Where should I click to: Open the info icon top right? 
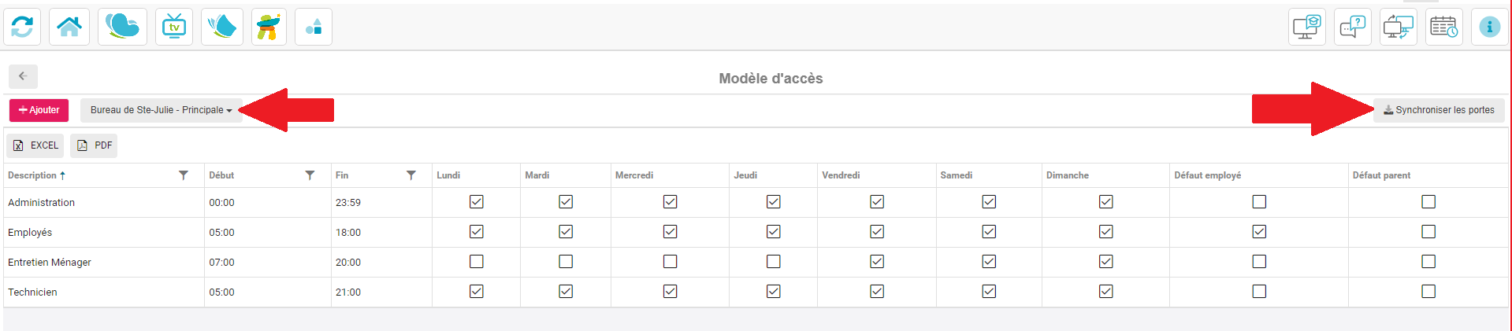click(1489, 27)
